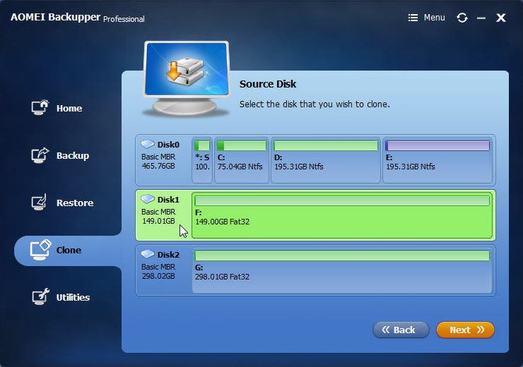Select the E: 195.31GB Ntfs partition
Viewport: 523px width, 367px height.
[x=437, y=160]
